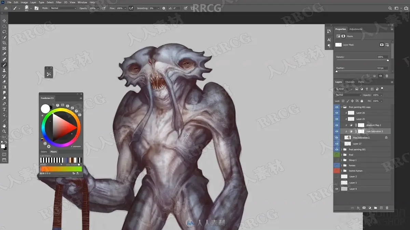Viewport: 410px width, 230px height.
Task: Select Layer Mask button in Properties
Action: pyautogui.click(x=382, y=45)
